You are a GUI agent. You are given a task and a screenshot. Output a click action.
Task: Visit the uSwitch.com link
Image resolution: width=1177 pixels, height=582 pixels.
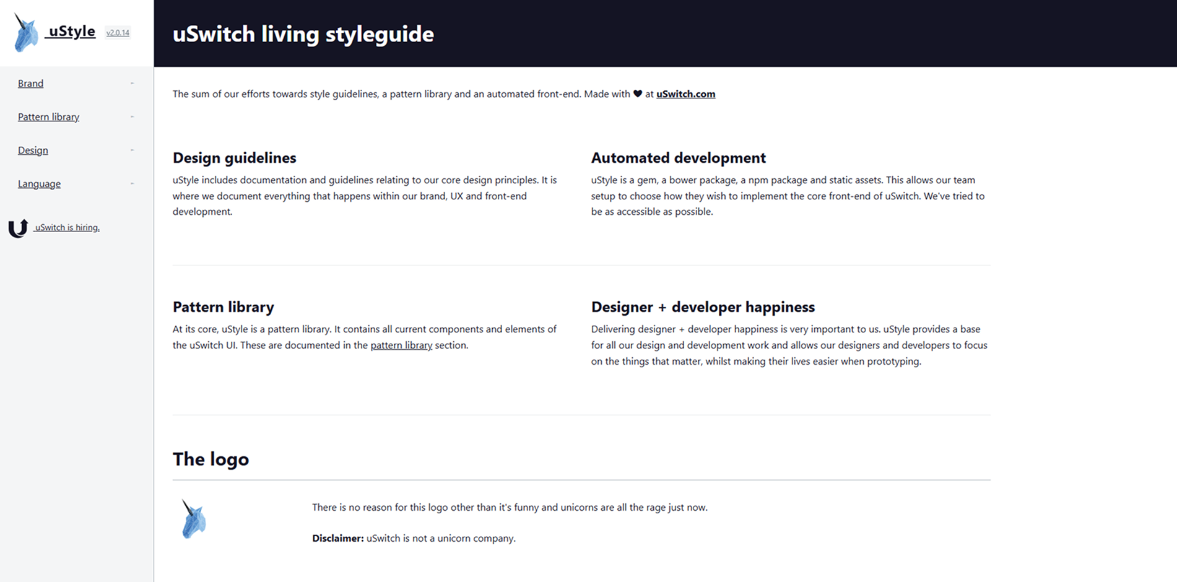685,94
